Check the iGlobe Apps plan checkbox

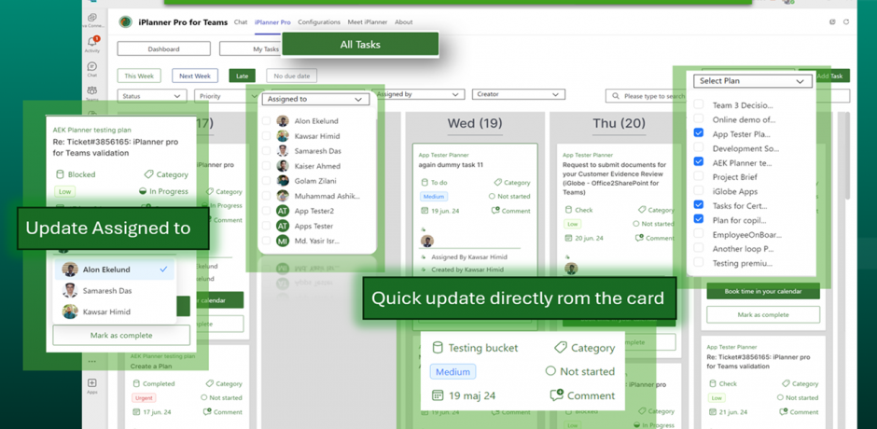699,191
